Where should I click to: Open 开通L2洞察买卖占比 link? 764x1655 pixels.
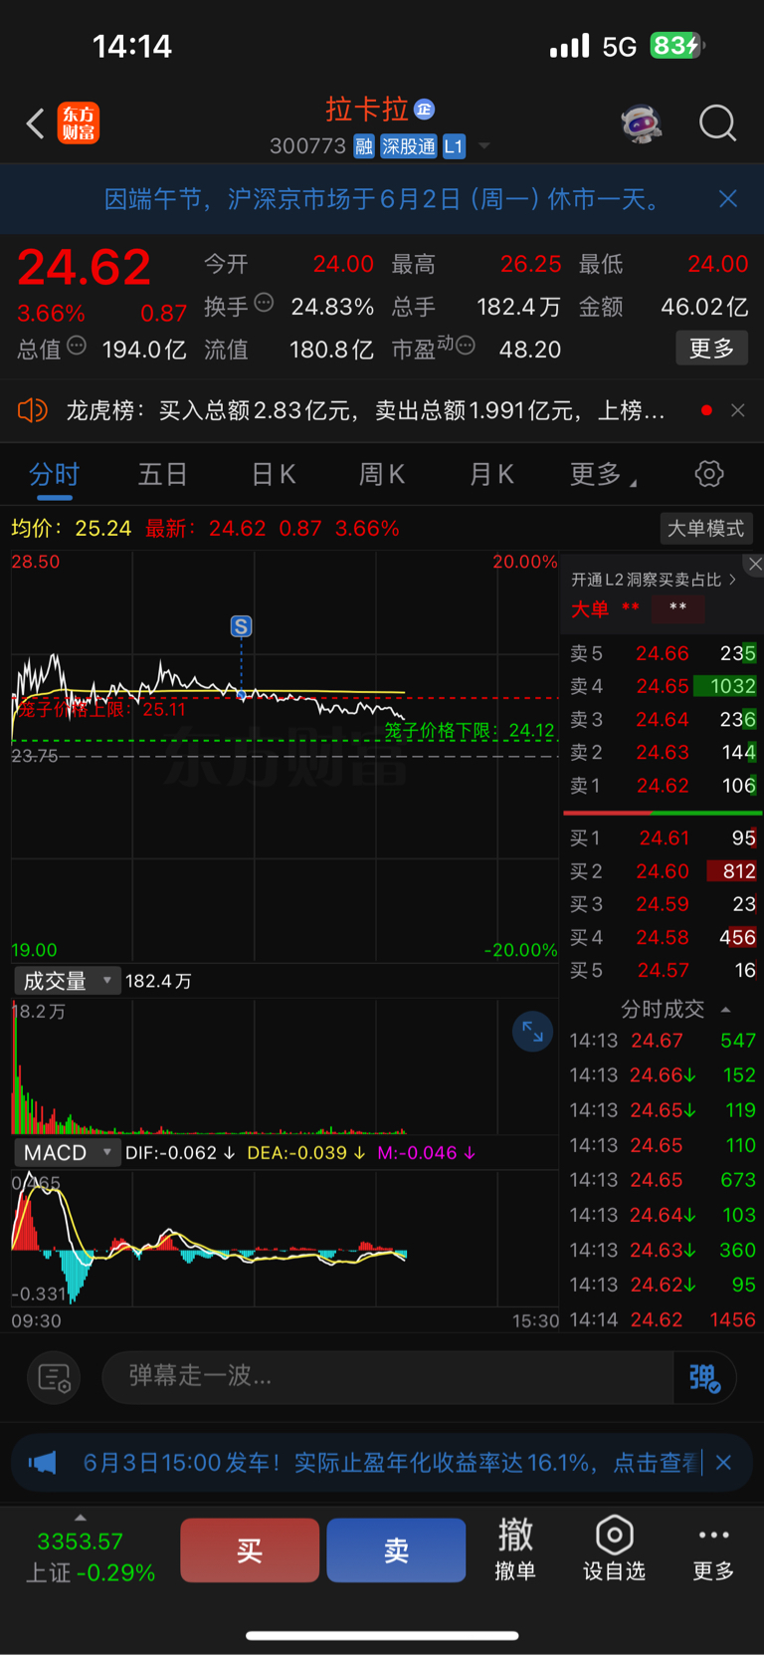point(653,580)
